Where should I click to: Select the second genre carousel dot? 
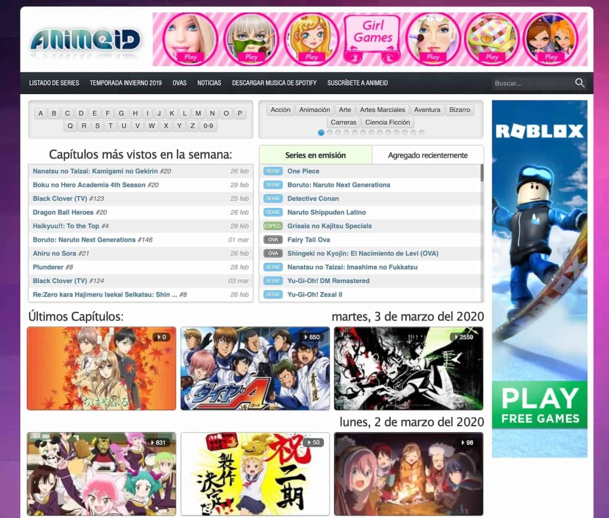(329, 133)
